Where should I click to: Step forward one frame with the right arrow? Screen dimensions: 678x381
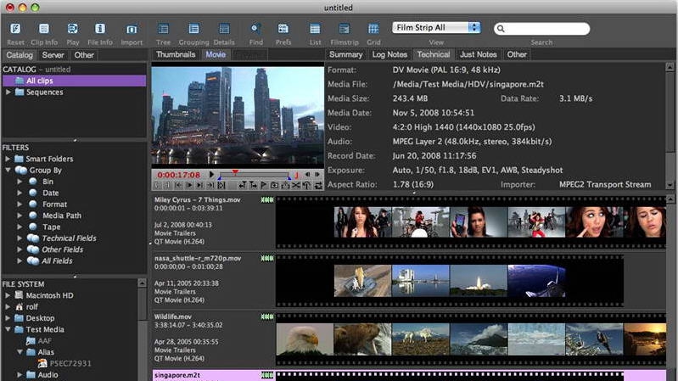[317, 174]
